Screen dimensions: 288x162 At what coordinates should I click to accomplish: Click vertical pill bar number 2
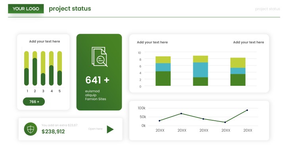point(35,68)
